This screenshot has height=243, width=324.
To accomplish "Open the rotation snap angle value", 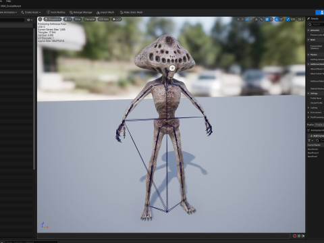I will [281, 20].
